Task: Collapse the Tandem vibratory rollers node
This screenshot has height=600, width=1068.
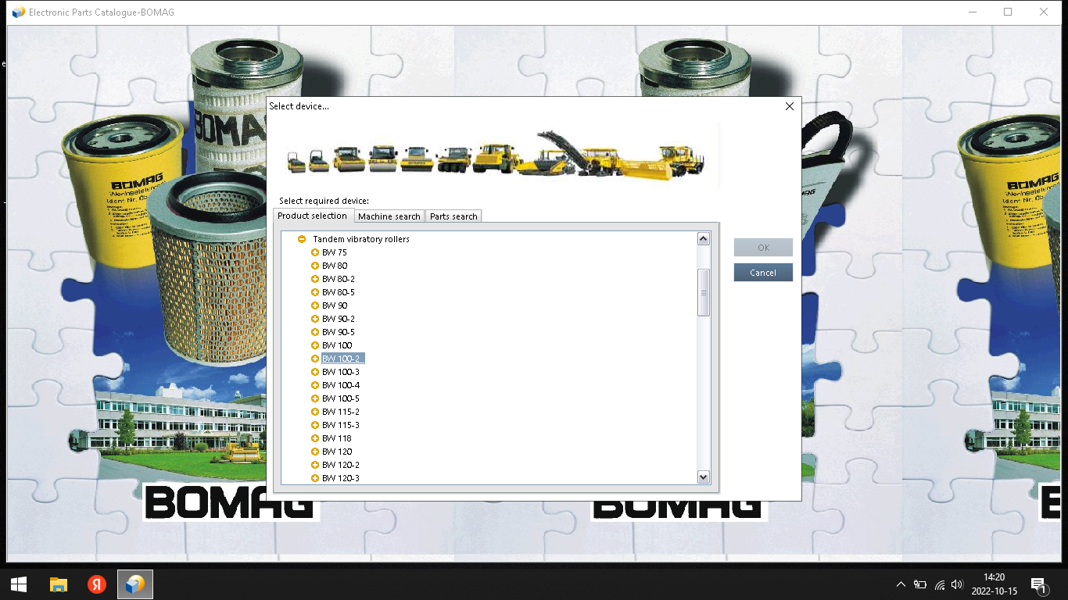Action: [x=302, y=239]
